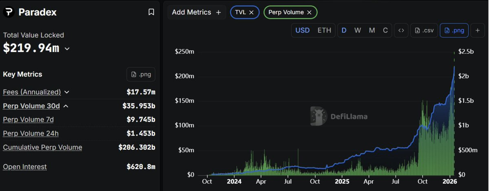The width and height of the screenshot is (489, 191).
Task: Download chart data as .csv
Action: (424, 30)
